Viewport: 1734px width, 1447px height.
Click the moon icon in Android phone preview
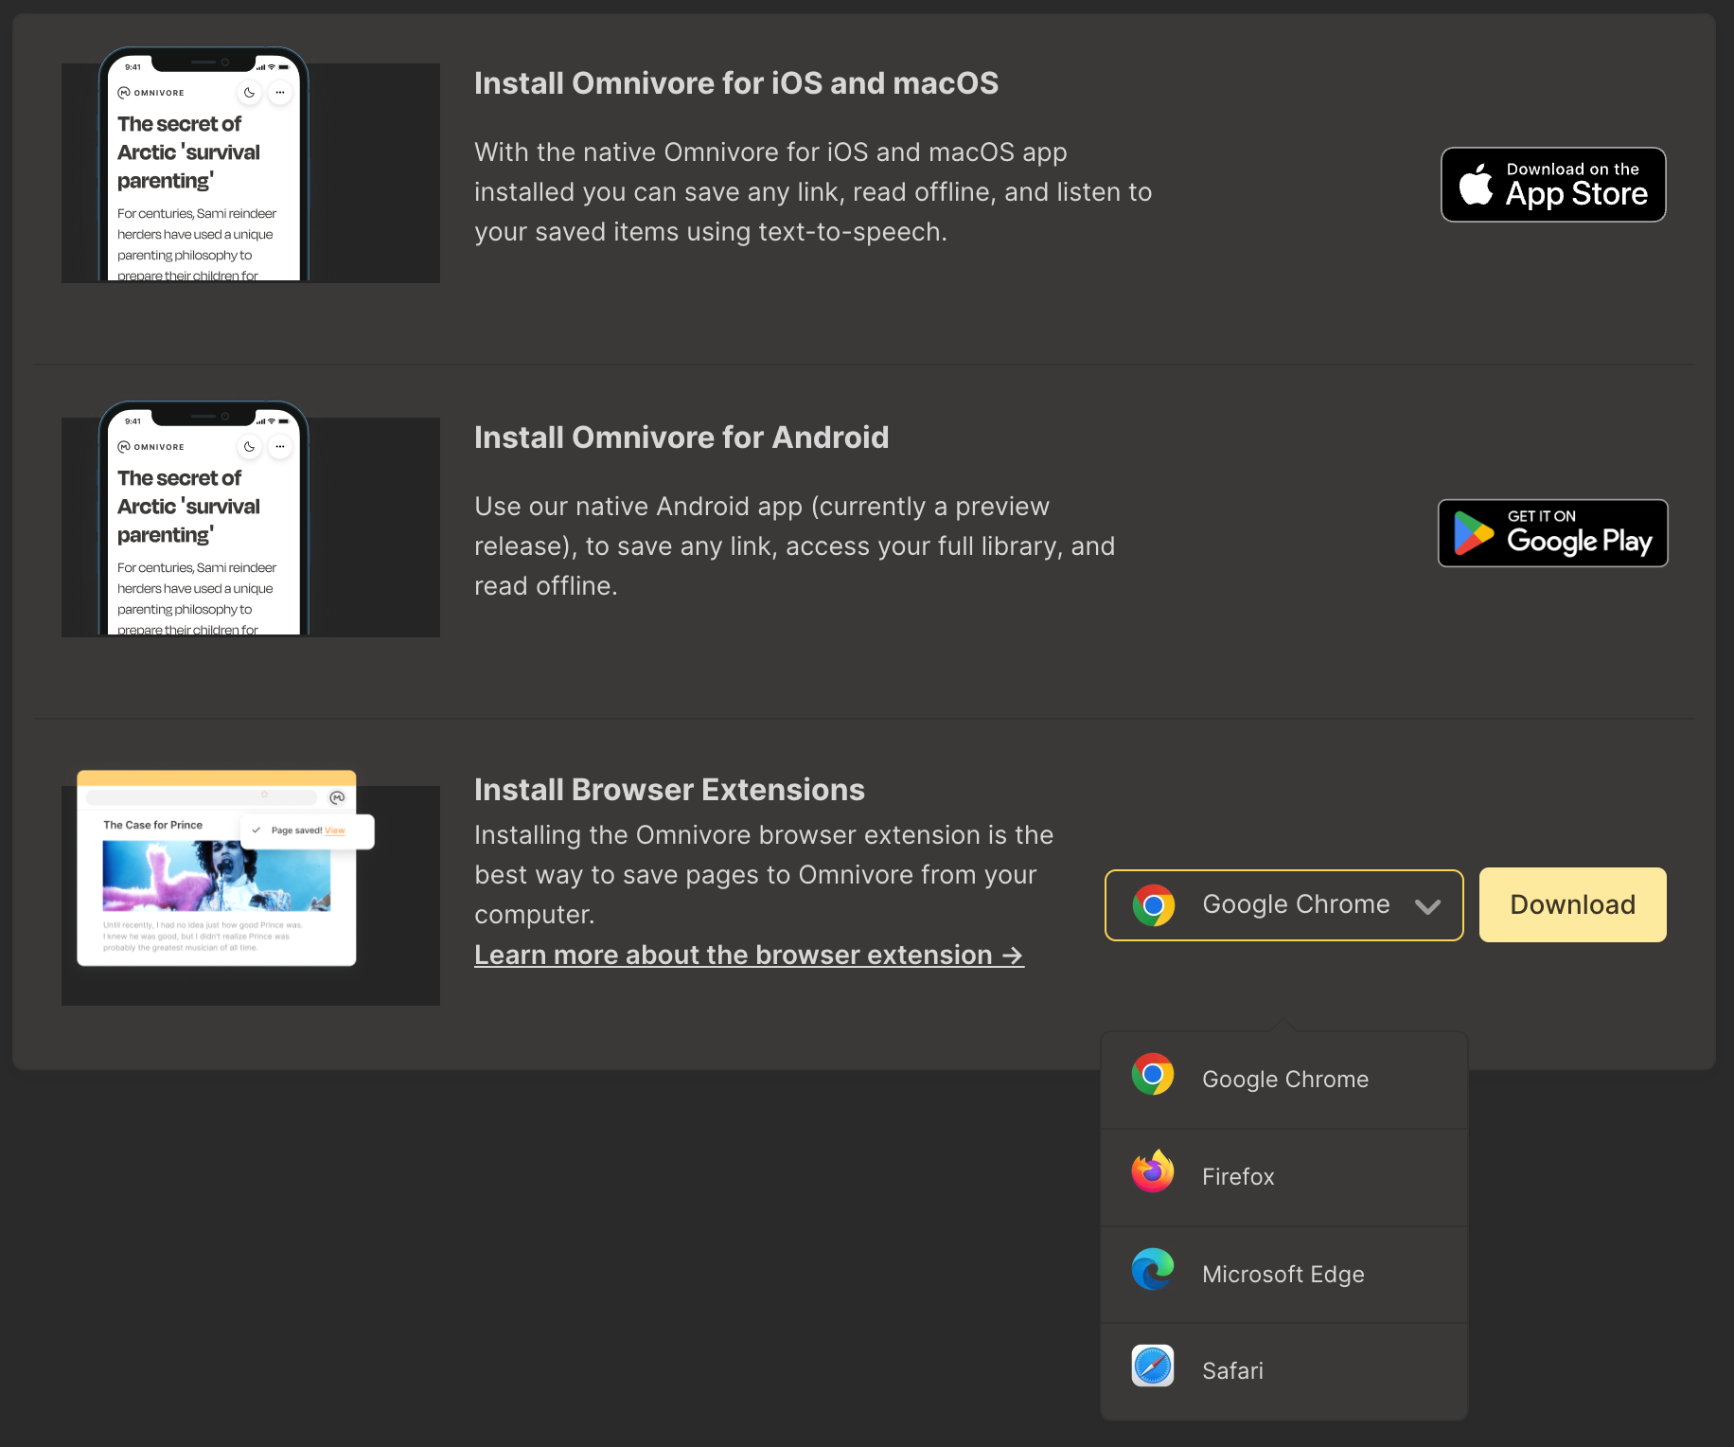click(x=249, y=447)
